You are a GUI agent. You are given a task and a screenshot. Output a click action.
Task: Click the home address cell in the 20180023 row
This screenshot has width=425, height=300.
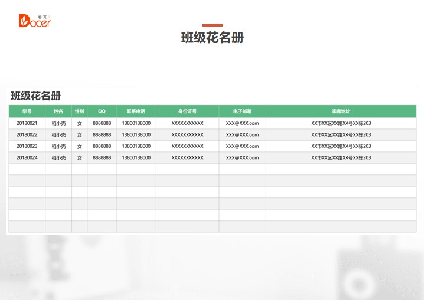(x=341, y=146)
